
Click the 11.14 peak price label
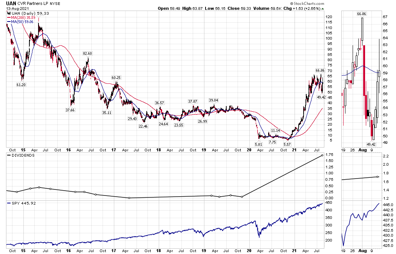[275, 131]
